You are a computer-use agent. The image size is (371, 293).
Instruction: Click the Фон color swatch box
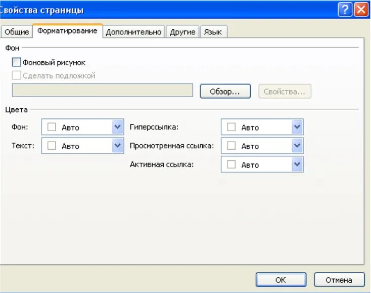tap(52, 127)
